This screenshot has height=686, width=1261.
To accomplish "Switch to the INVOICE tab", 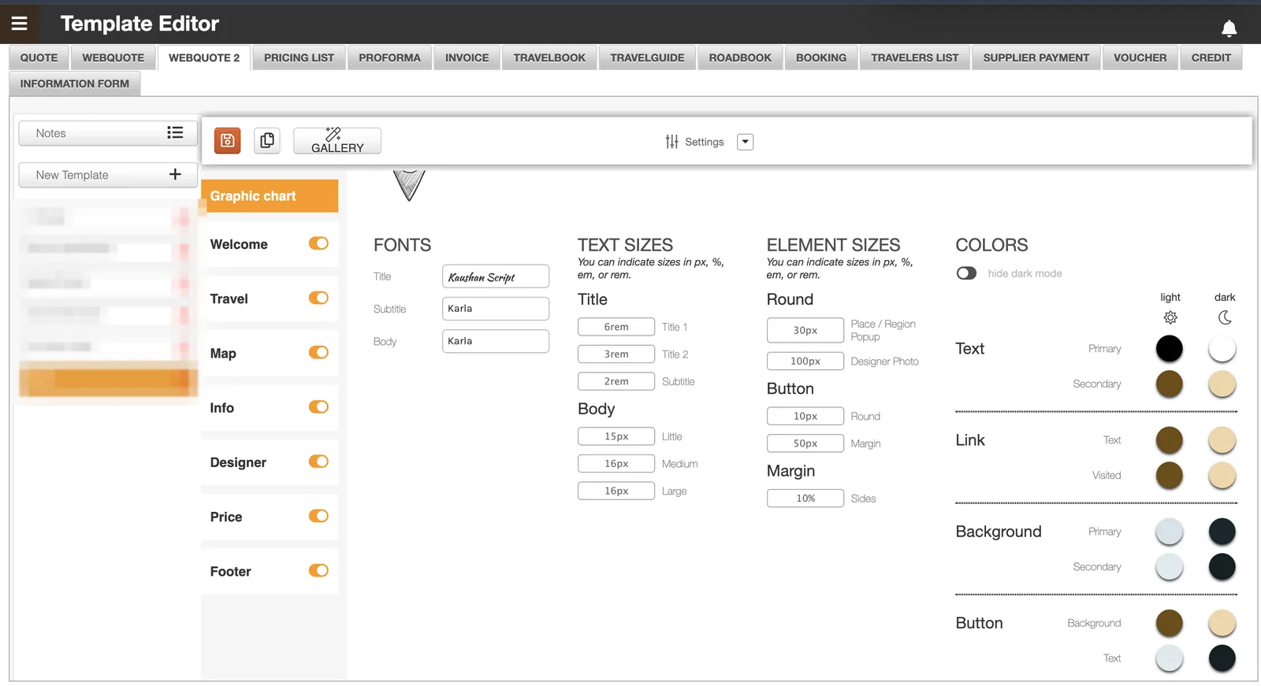I will click(x=467, y=57).
